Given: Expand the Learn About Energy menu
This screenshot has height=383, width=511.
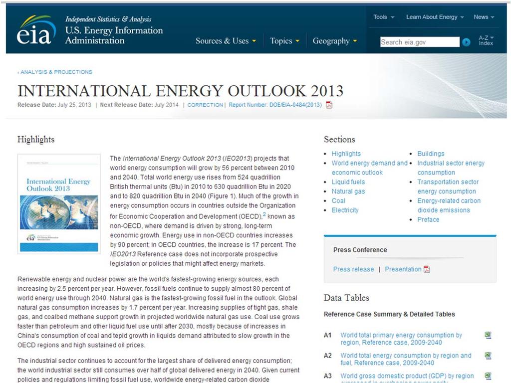Looking at the screenshot, I should point(435,17).
